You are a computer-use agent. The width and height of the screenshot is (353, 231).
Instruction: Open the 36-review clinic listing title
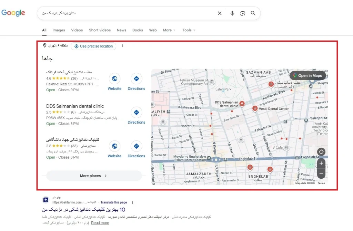(69, 72)
